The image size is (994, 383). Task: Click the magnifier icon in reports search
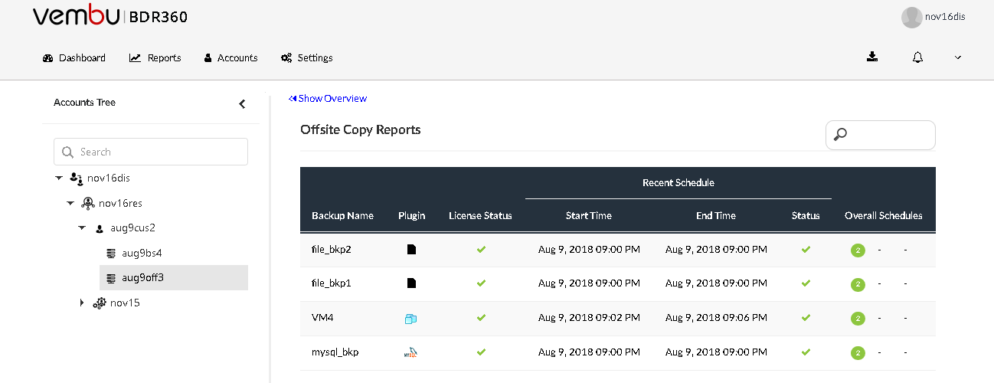pos(840,135)
